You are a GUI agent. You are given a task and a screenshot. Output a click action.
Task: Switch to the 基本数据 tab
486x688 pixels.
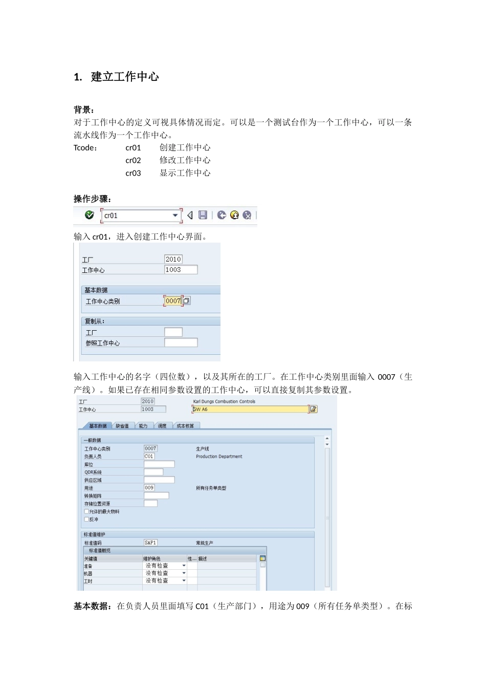(x=98, y=426)
